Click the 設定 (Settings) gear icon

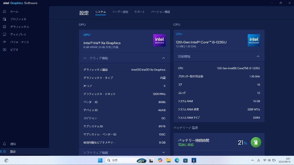tap(4, 151)
